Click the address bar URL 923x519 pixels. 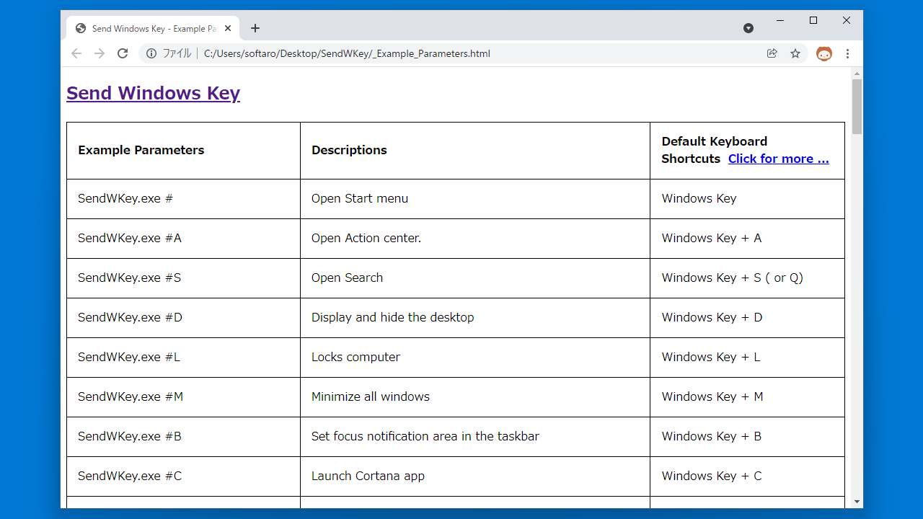pos(347,53)
